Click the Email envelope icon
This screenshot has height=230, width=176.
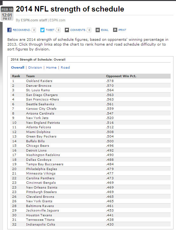98,30
